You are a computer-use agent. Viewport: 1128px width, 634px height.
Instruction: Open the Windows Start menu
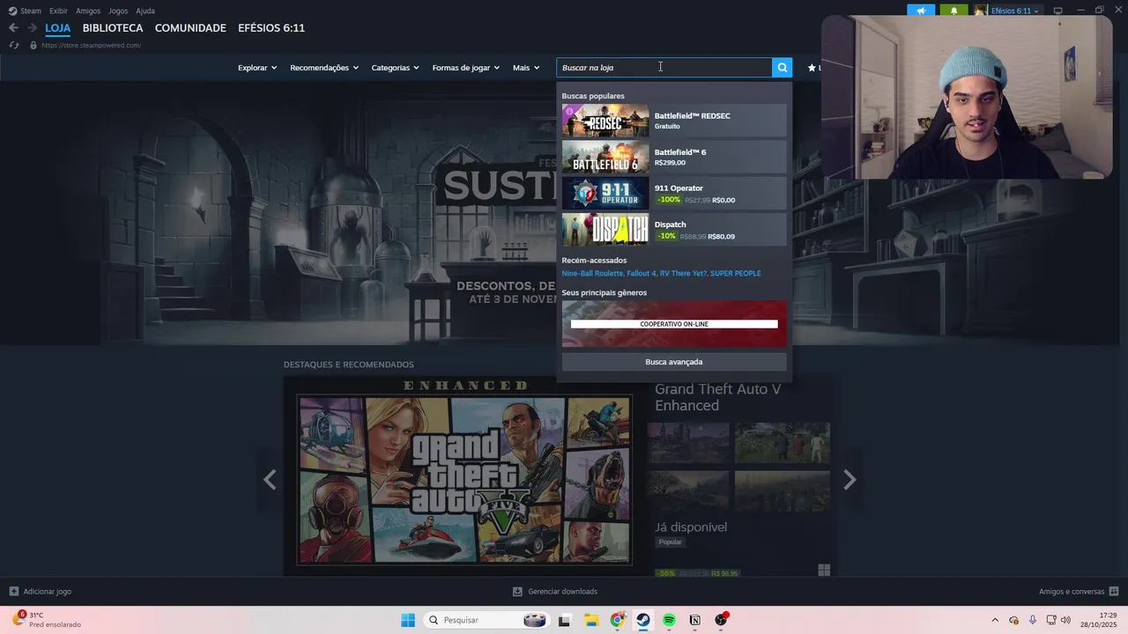(x=408, y=620)
